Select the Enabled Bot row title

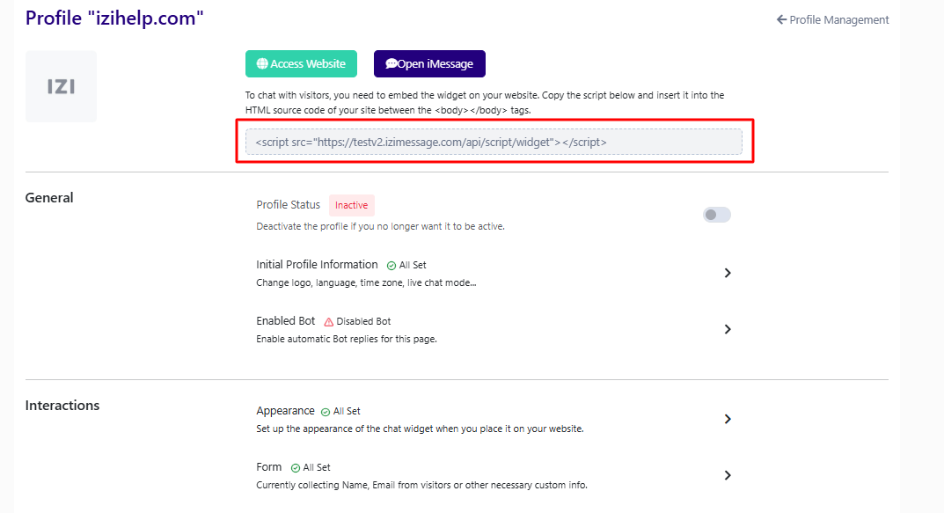tap(285, 321)
